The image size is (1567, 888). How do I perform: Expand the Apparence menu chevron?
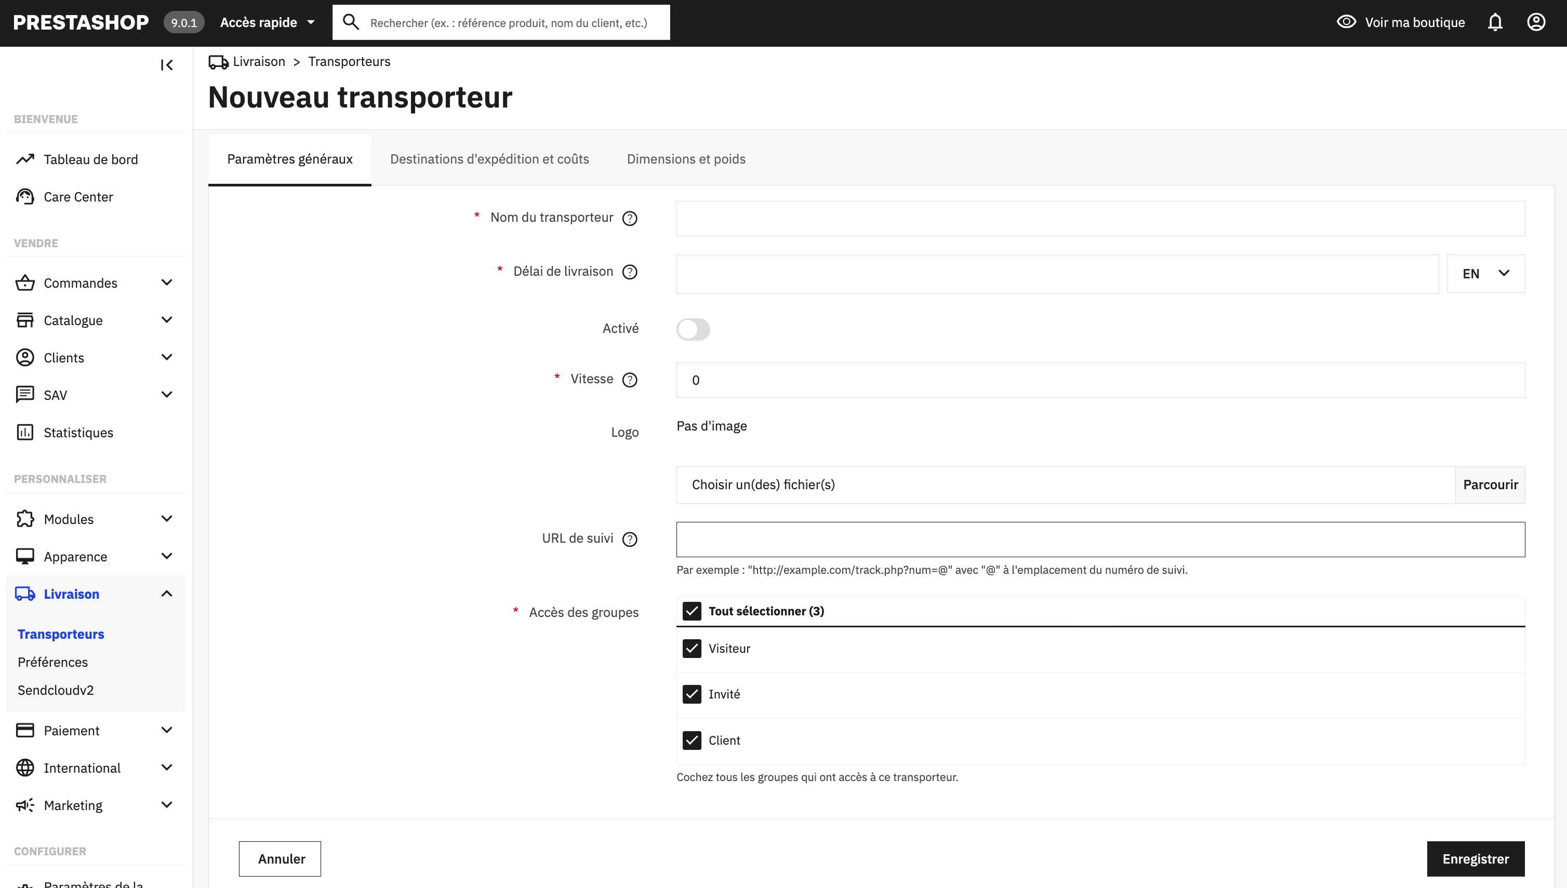(x=167, y=556)
